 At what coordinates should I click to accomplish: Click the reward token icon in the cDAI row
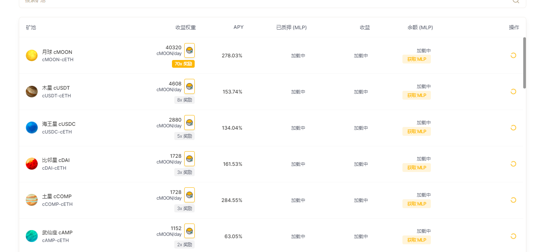[189, 159]
